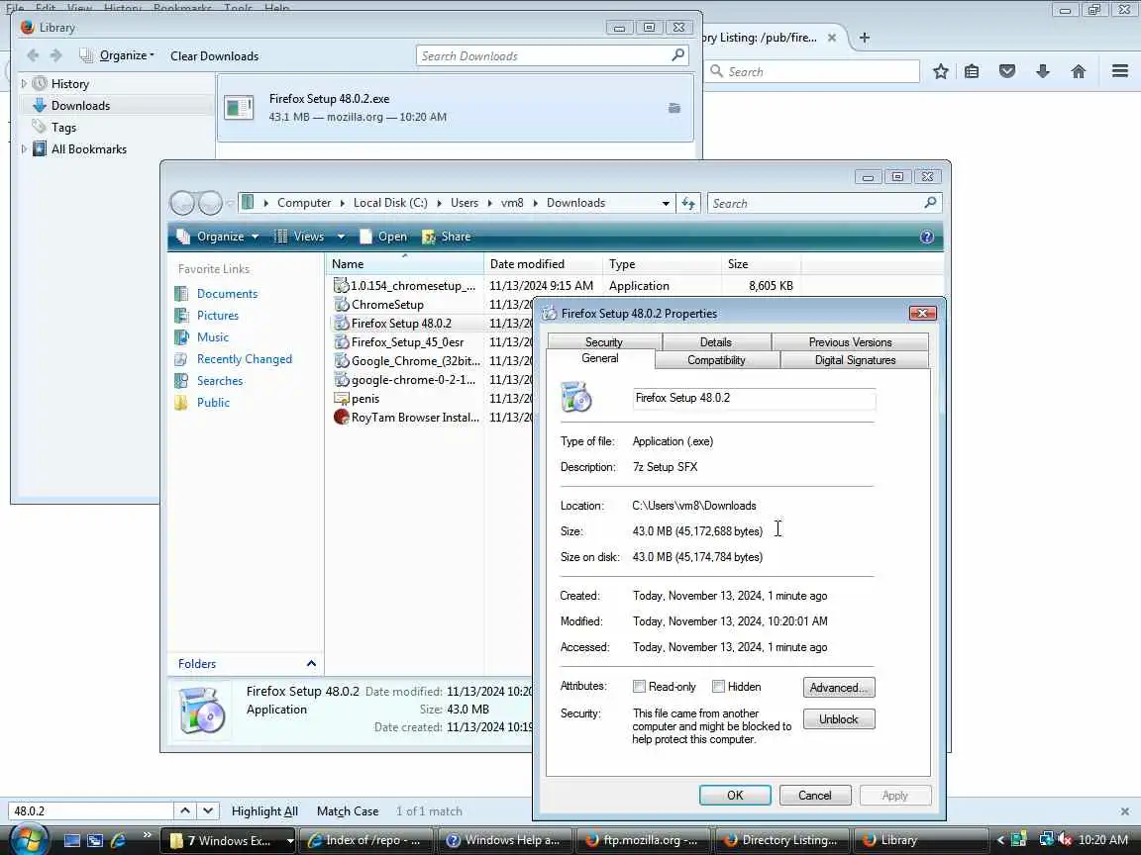Viewport: 1141px width, 855px height.
Task: Toggle Highlight All in find bar
Action: click(x=264, y=811)
